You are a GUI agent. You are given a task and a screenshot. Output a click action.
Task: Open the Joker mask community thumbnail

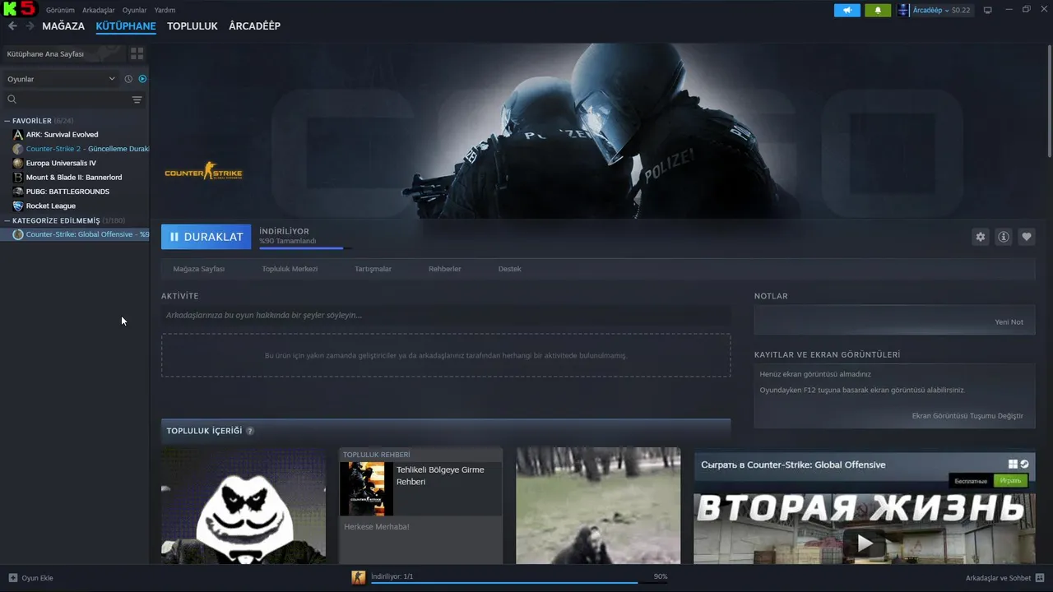[244, 506]
